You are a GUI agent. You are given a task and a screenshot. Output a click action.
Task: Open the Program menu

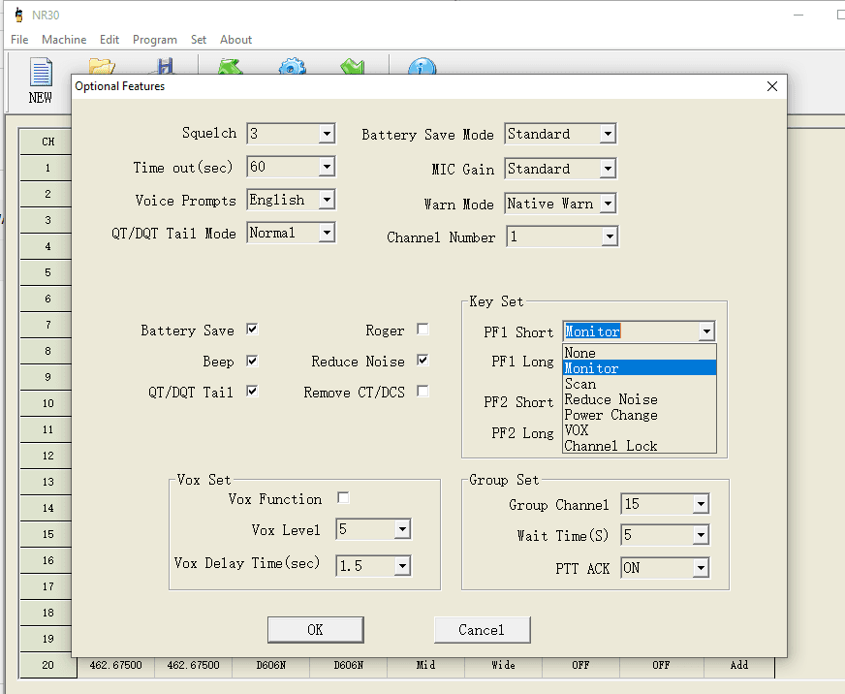tap(154, 40)
